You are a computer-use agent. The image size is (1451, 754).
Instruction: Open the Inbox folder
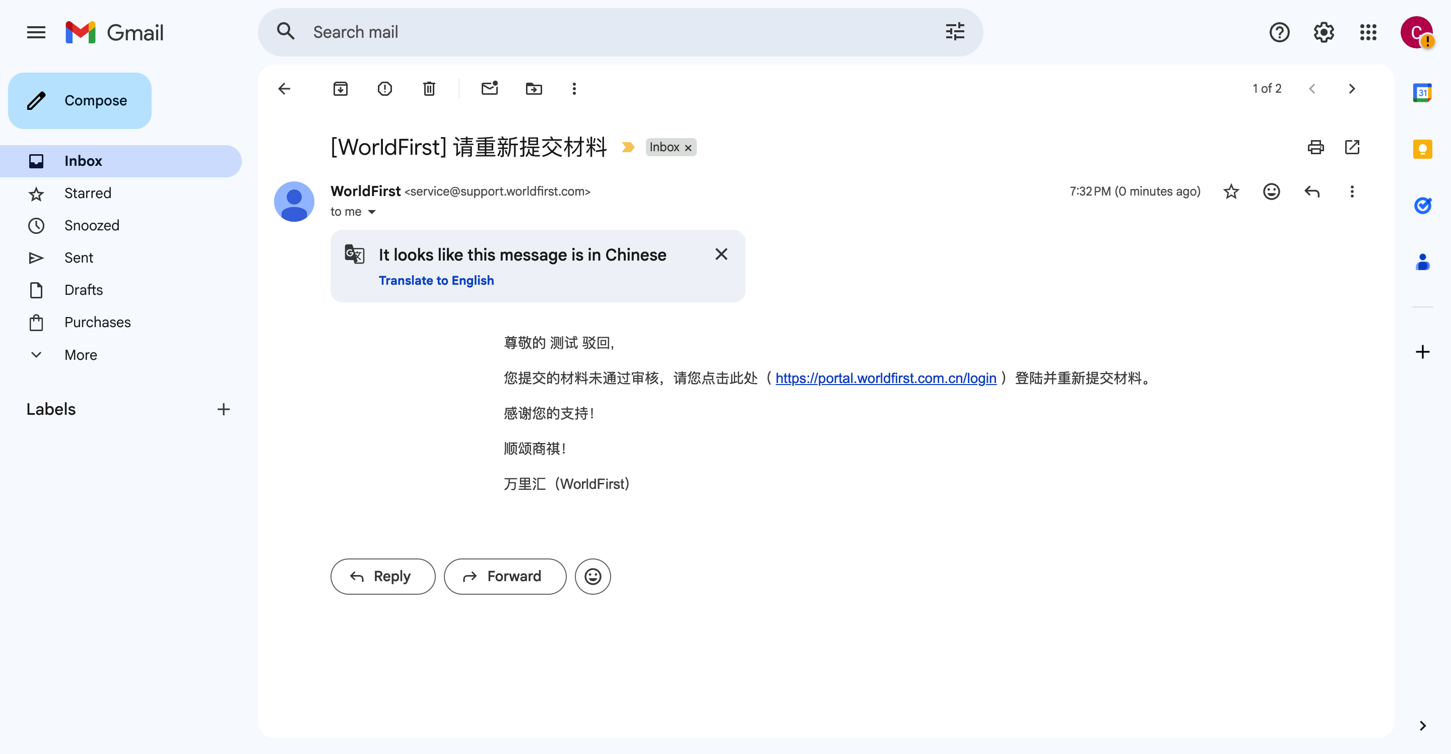pyautogui.click(x=120, y=161)
